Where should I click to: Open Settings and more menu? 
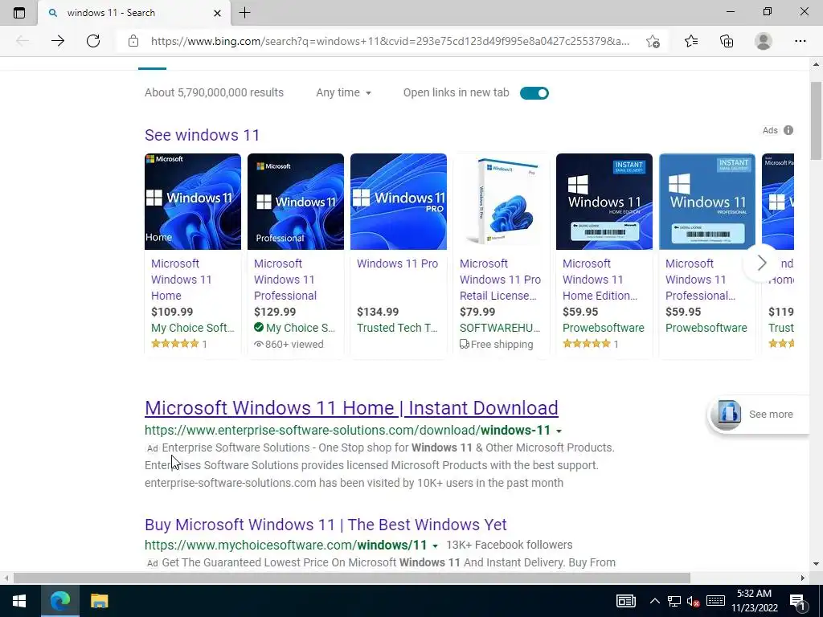[x=800, y=41]
